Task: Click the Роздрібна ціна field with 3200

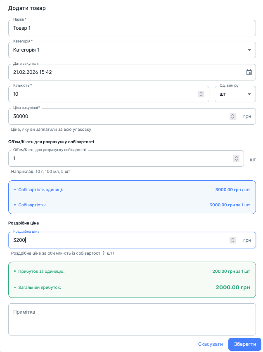Action: click(132, 240)
